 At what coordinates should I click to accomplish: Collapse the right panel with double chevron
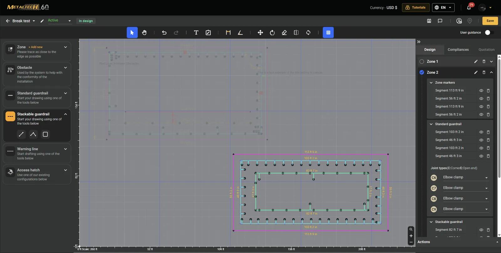point(419,42)
